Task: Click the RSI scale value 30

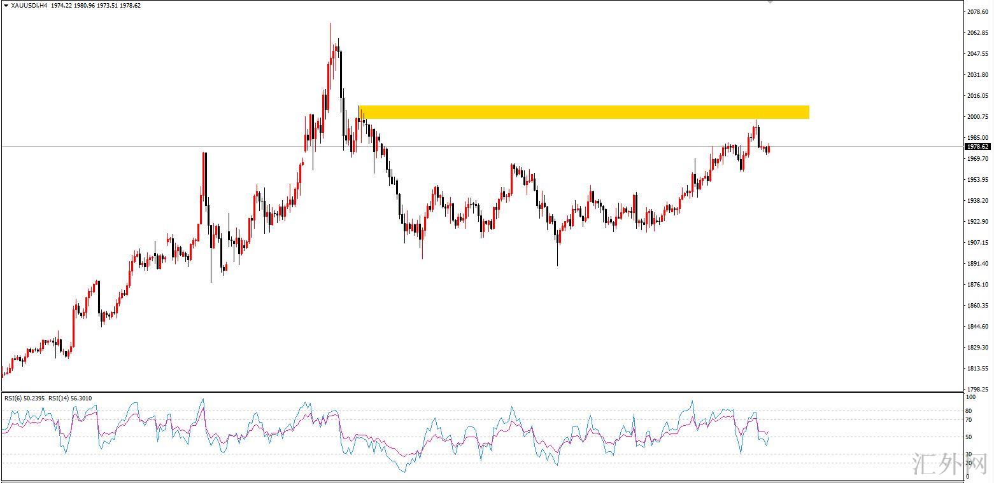Action: [969, 454]
